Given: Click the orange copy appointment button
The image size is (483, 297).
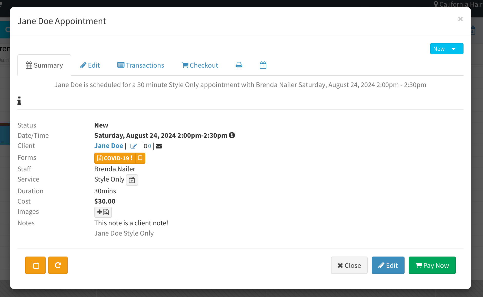Looking at the screenshot, I should click(35, 265).
